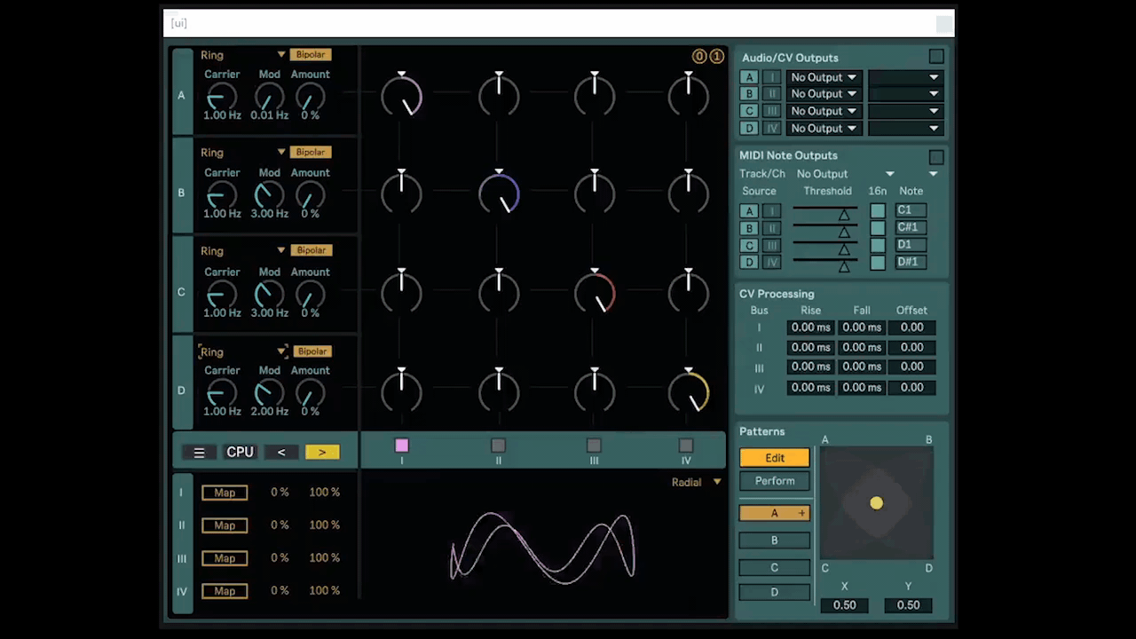Click the circled 1 icon above matrix
1136x639 pixels.
click(717, 57)
